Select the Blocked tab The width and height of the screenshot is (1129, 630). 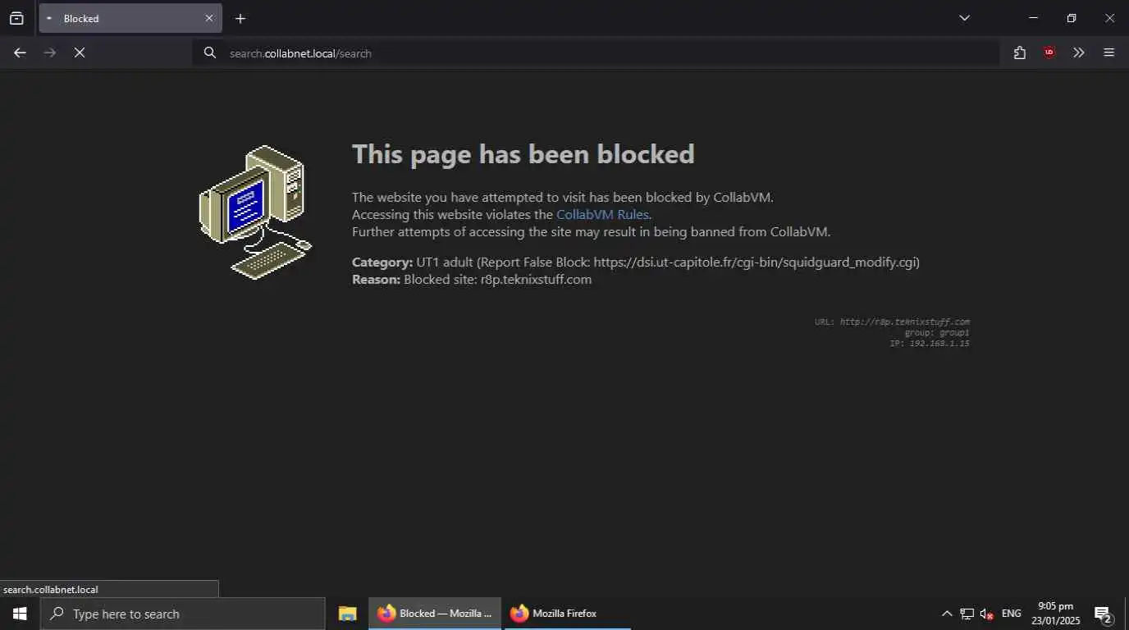click(x=130, y=18)
